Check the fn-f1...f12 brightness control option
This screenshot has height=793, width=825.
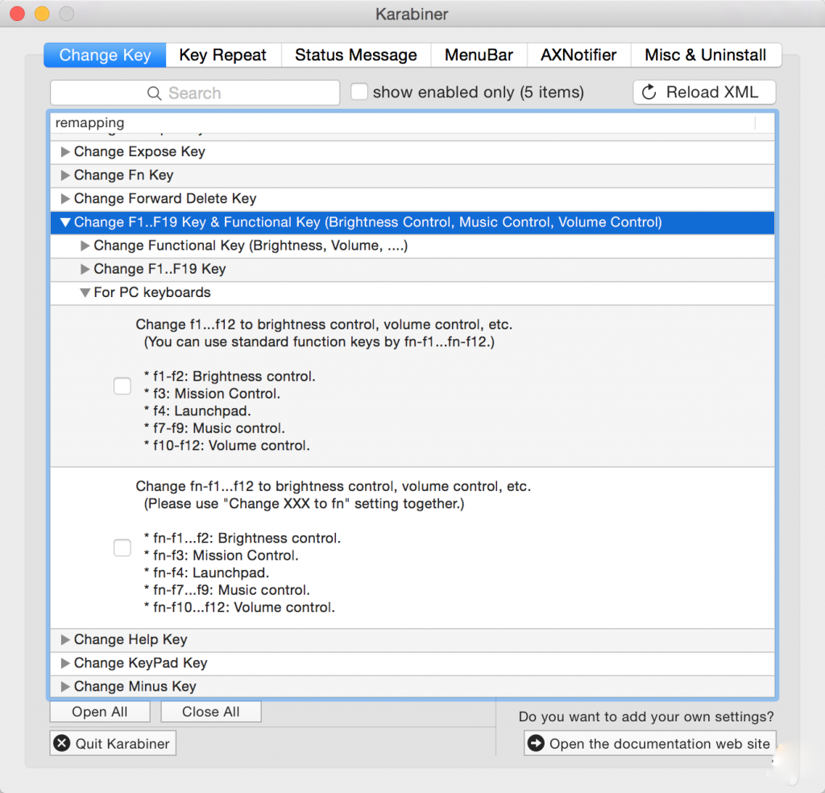click(122, 548)
